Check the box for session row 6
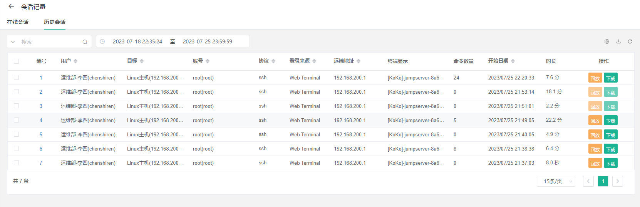 point(16,149)
